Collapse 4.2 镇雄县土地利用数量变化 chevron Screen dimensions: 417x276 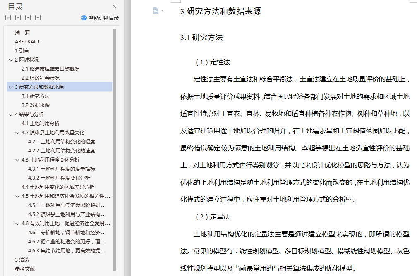17,133
